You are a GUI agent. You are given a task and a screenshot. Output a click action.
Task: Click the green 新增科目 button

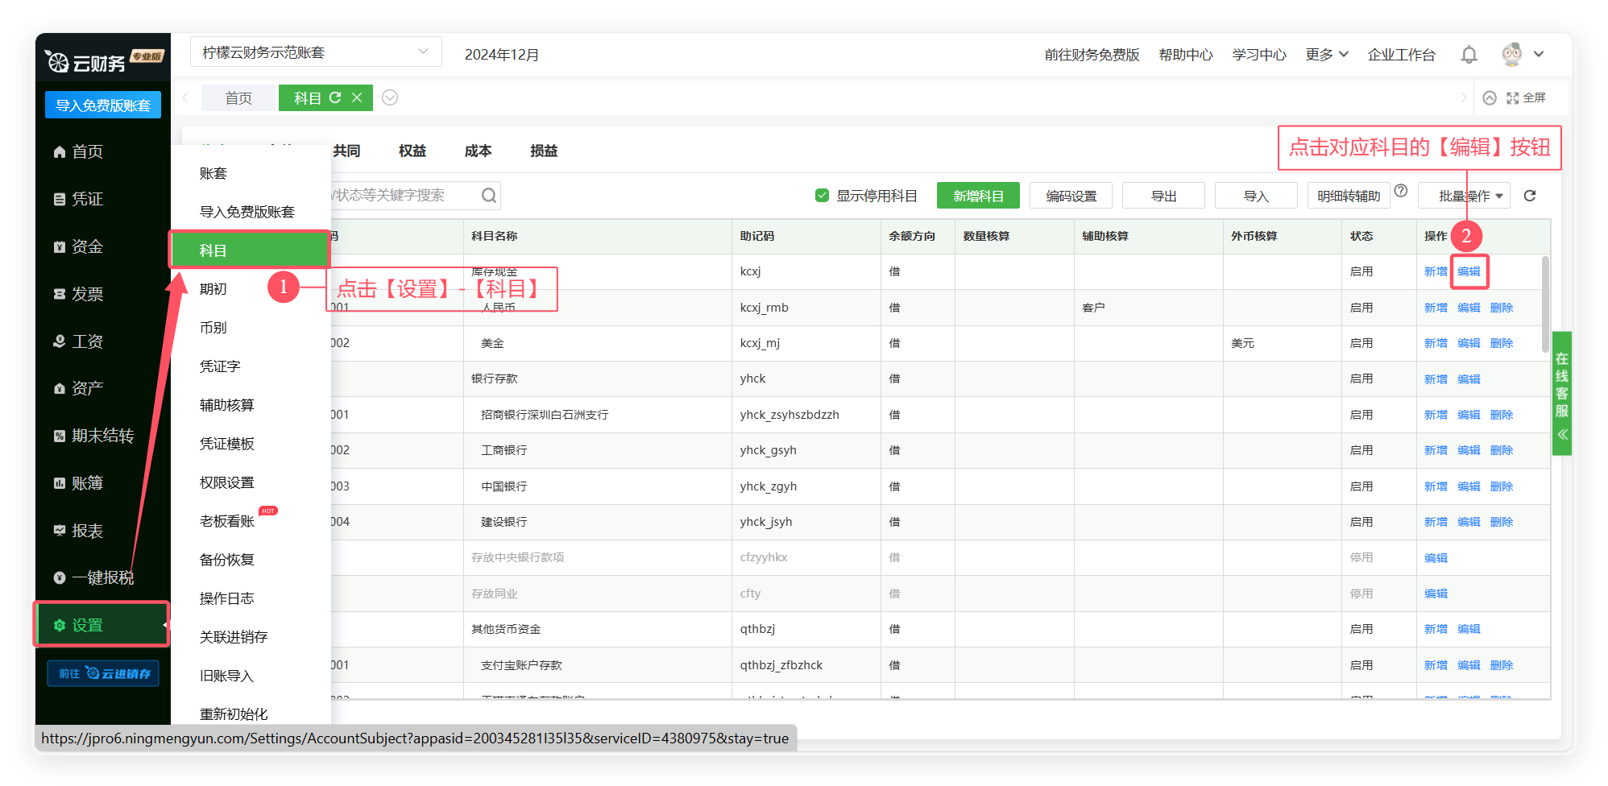tap(978, 196)
